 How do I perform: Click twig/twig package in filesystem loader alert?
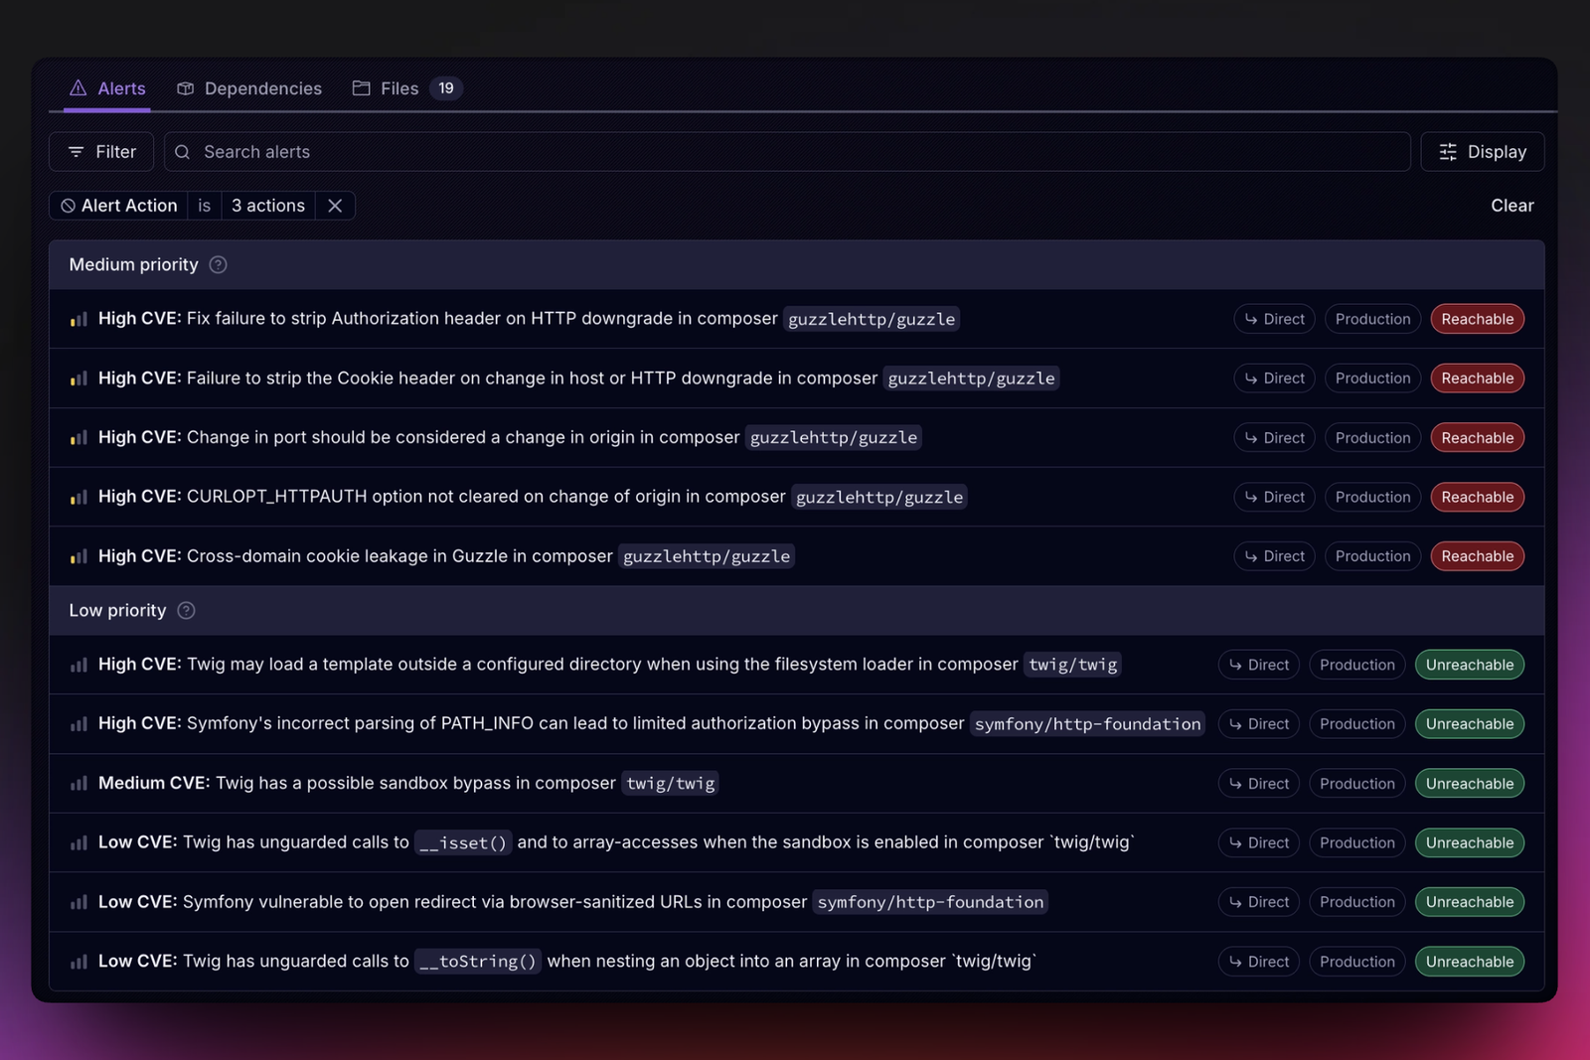point(1073,665)
